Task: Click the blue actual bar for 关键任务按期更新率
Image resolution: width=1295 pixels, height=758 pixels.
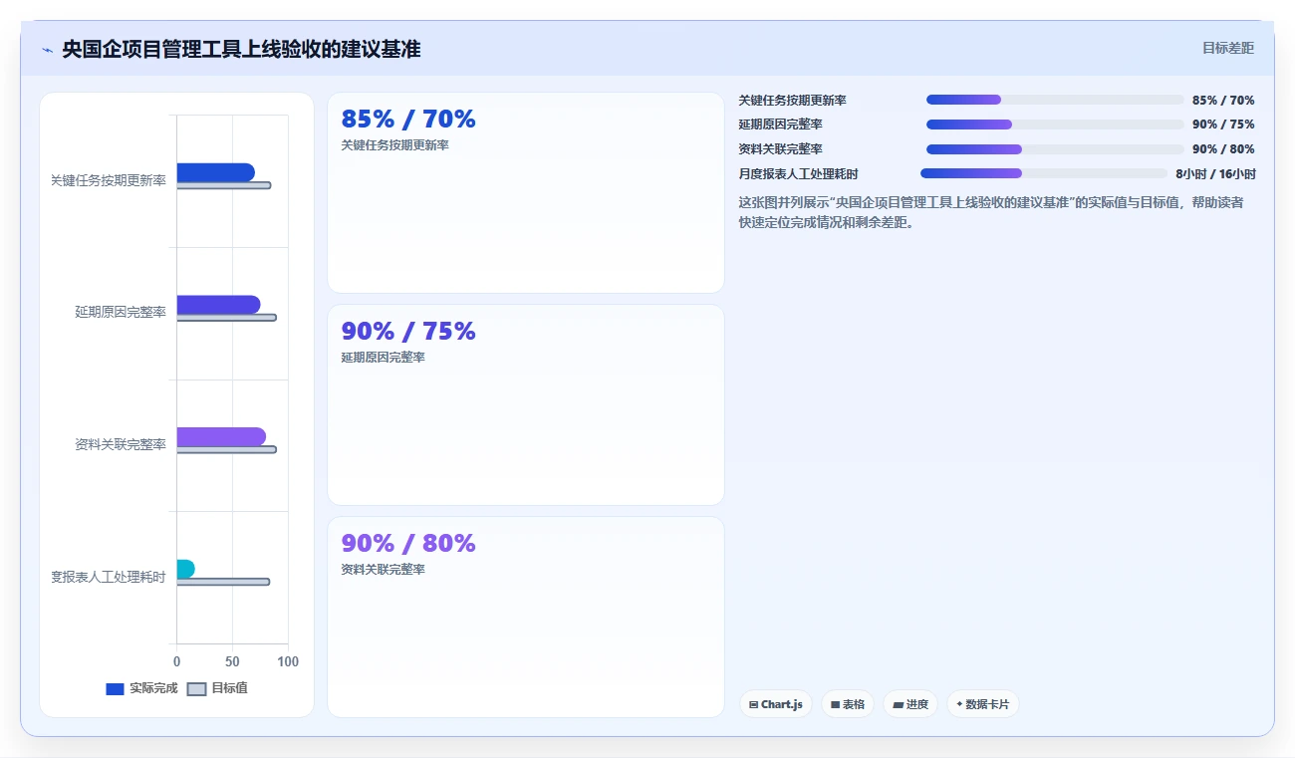Action: pyautogui.click(x=215, y=172)
